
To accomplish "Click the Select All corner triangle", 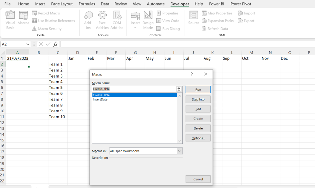I will [x=3, y=53].
